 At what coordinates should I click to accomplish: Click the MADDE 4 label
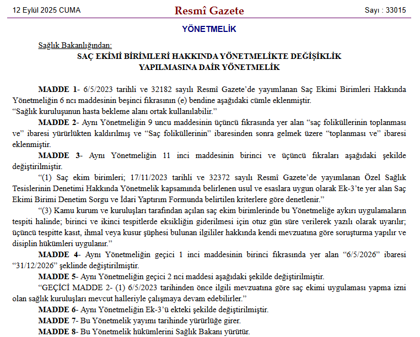coord(58,254)
